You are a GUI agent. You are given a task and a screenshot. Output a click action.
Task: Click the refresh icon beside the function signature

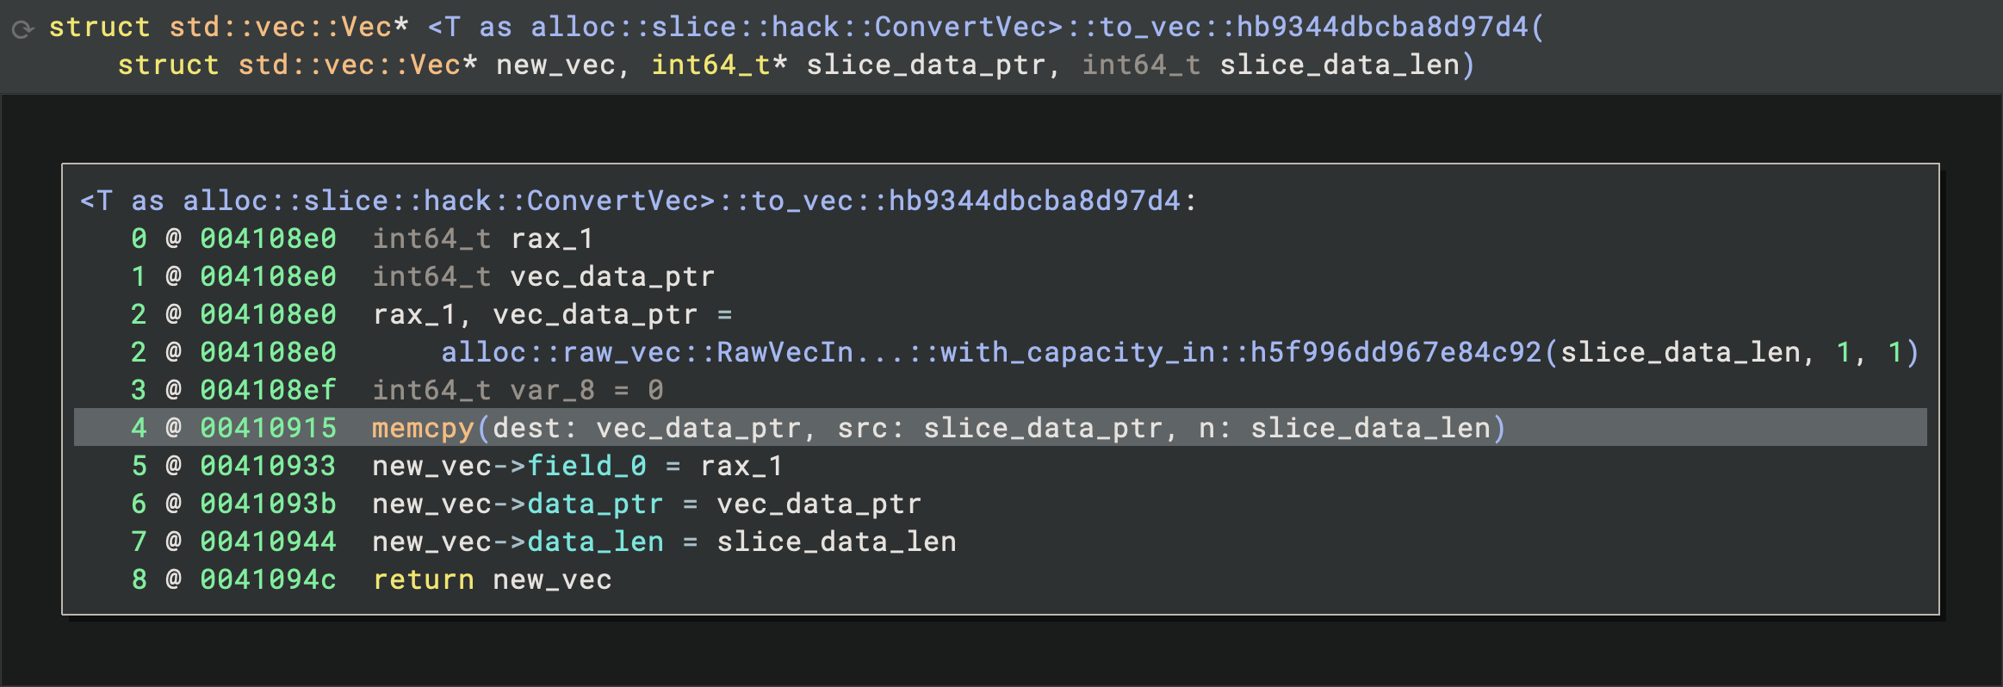[22, 29]
